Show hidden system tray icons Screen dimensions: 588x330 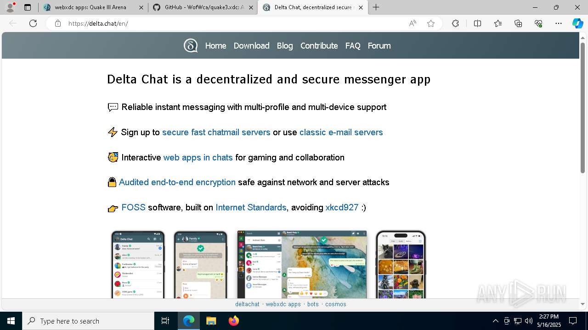tap(495, 321)
